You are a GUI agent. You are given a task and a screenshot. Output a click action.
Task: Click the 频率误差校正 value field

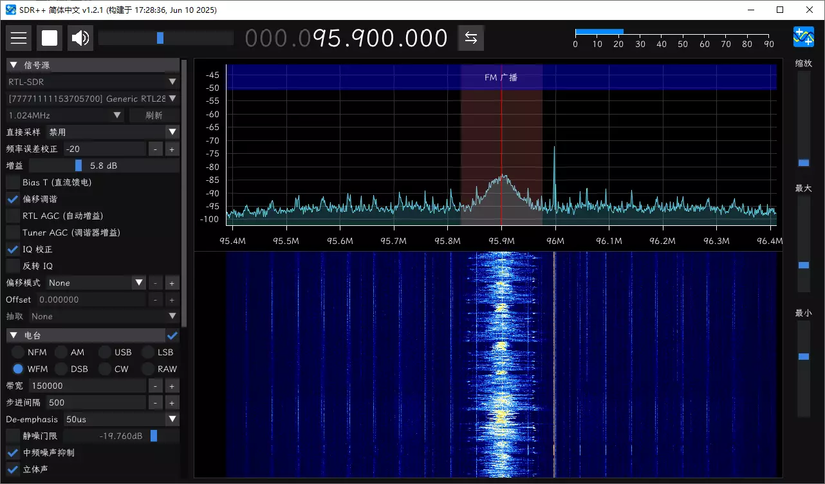click(x=104, y=149)
